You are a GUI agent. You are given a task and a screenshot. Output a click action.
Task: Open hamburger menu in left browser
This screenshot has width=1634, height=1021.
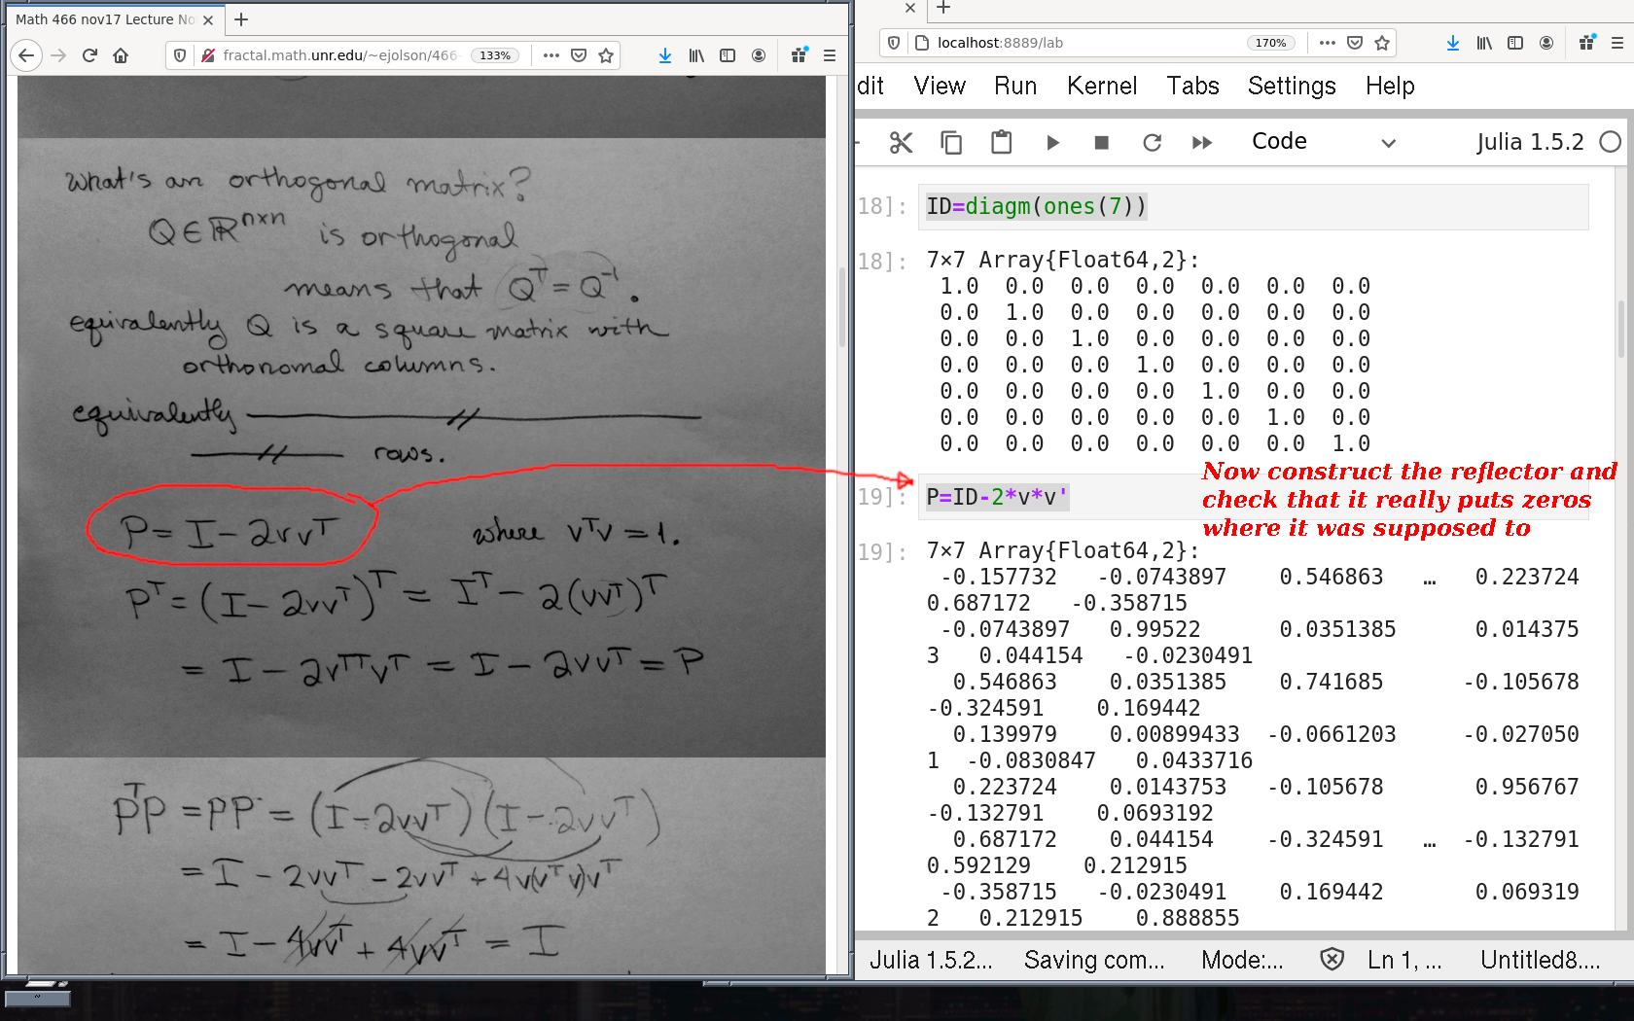[830, 55]
